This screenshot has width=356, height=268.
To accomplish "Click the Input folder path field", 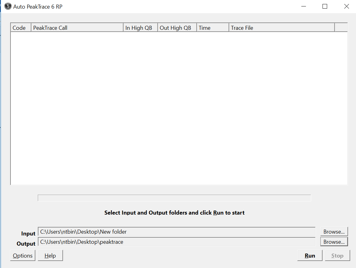I will point(177,232).
